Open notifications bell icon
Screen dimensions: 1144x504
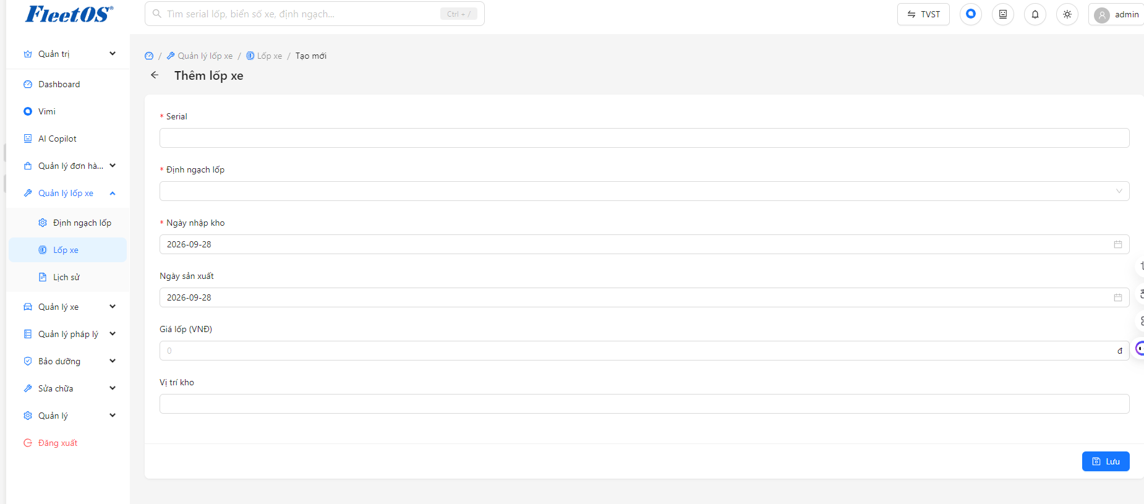(x=1035, y=14)
